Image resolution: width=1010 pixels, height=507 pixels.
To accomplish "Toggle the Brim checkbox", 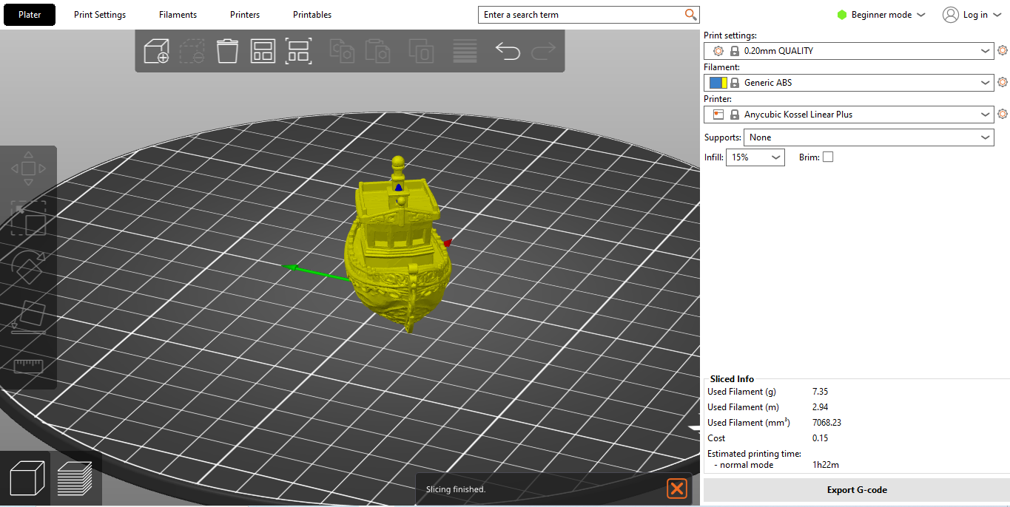I will [828, 157].
